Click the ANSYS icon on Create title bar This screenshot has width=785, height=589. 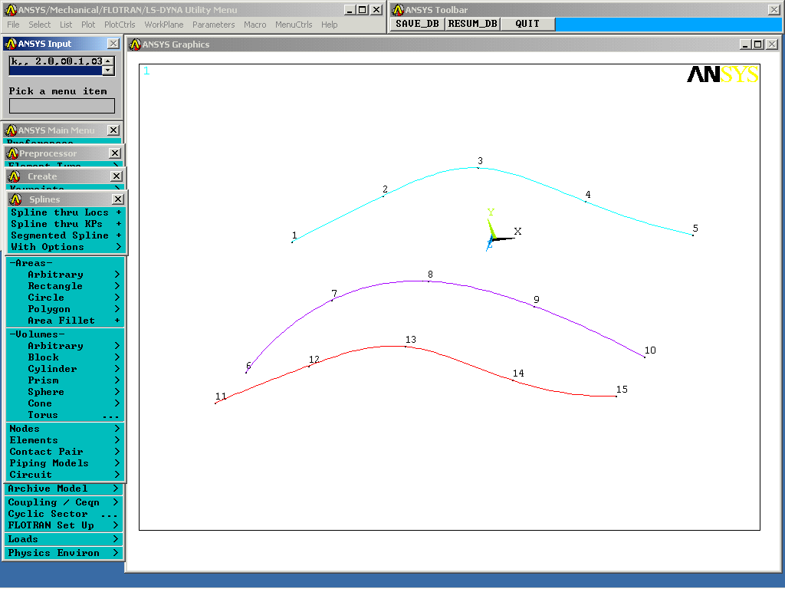(14, 176)
